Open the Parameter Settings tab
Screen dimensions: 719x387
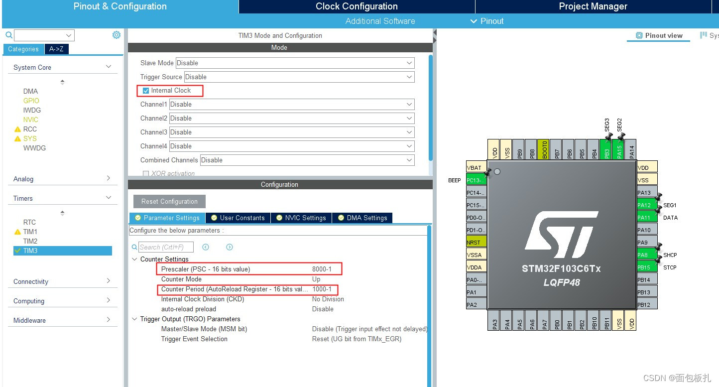tap(167, 218)
